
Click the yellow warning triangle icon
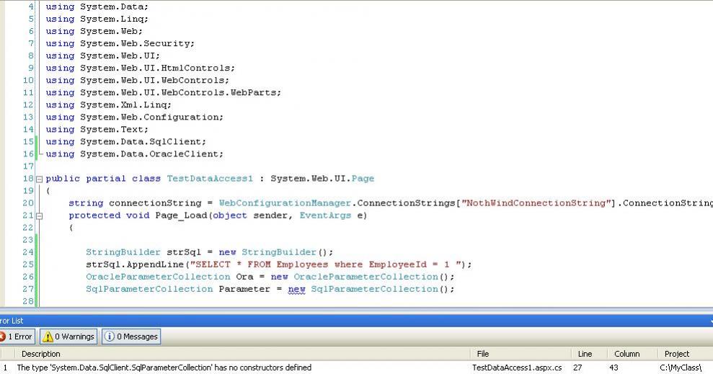(48, 337)
